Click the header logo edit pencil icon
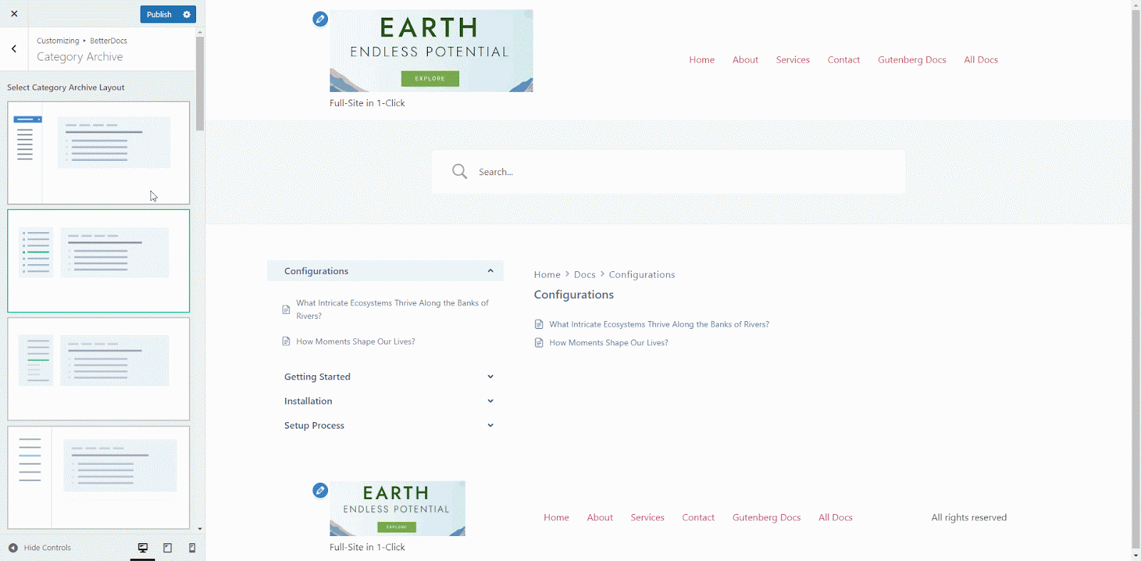This screenshot has width=1141, height=561. tap(320, 19)
